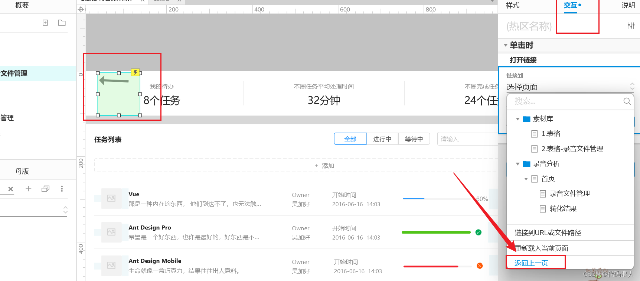
Task: Select the 等待中 filter tab
Action: click(x=414, y=139)
